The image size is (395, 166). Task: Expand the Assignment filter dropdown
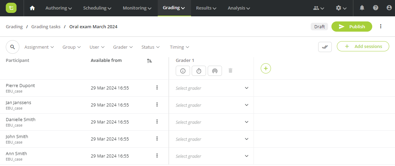pyautogui.click(x=39, y=47)
